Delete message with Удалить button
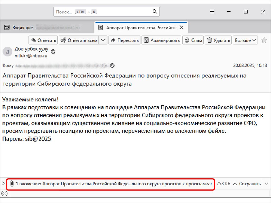 (218, 40)
